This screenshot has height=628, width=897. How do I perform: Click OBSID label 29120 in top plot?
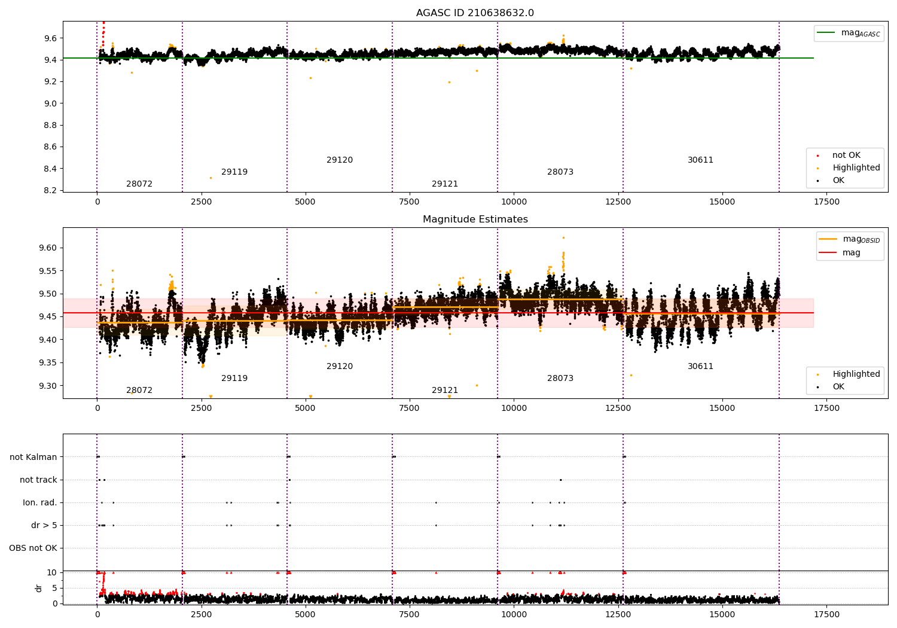click(340, 160)
